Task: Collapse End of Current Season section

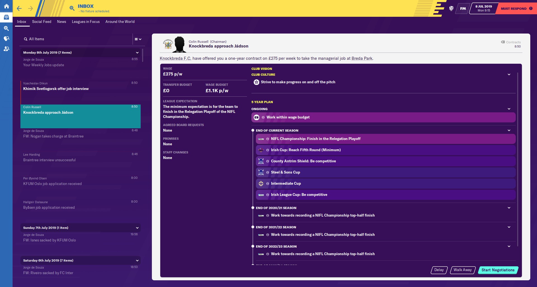Action: tap(509, 131)
